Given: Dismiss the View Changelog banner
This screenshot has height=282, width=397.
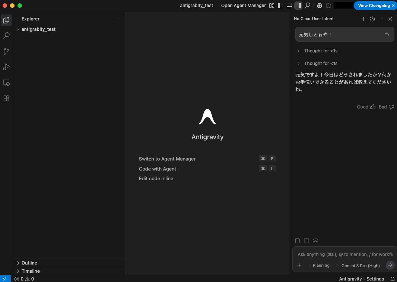Looking at the screenshot, I should (393, 6).
